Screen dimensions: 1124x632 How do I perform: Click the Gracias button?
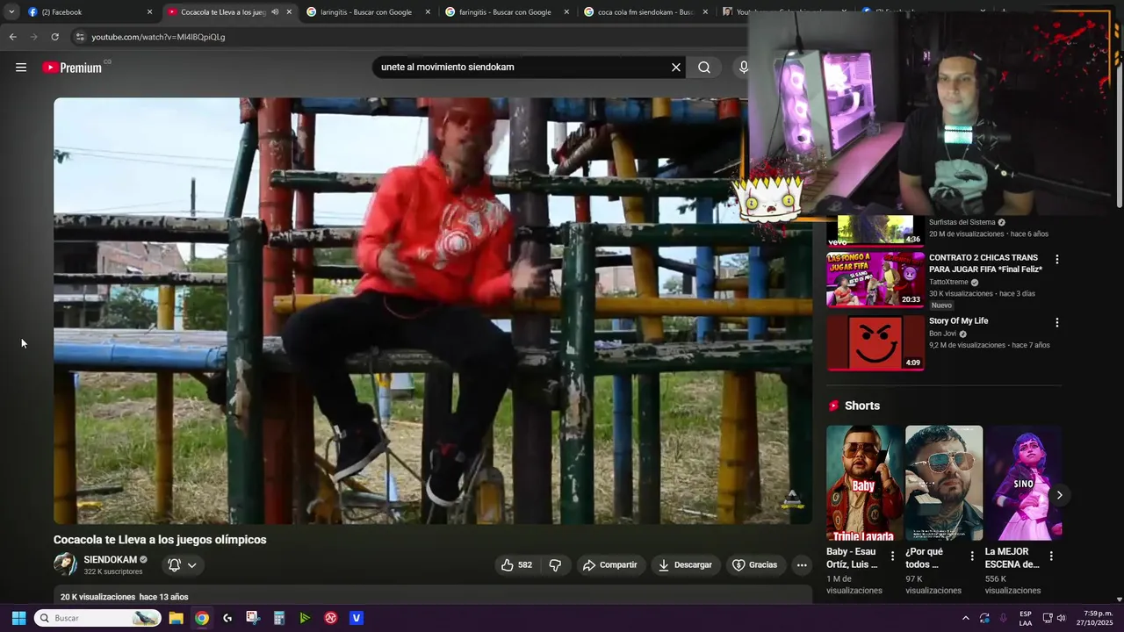[755, 565]
